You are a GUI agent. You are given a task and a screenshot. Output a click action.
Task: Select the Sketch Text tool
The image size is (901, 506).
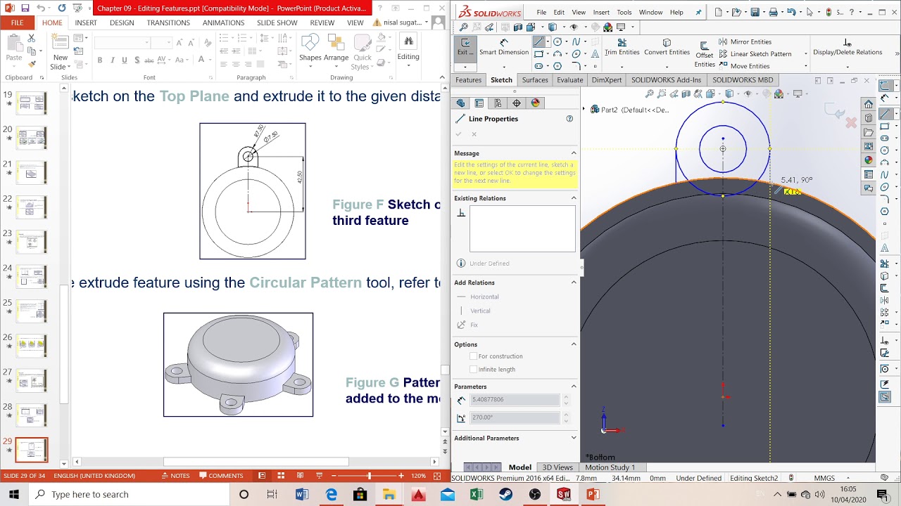click(x=596, y=54)
